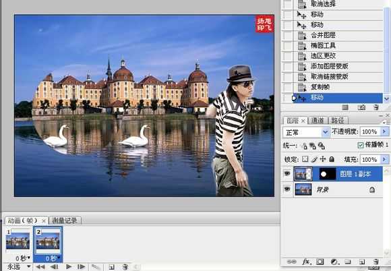Click the add layer mask icon
391x271 pixels.
(320, 262)
